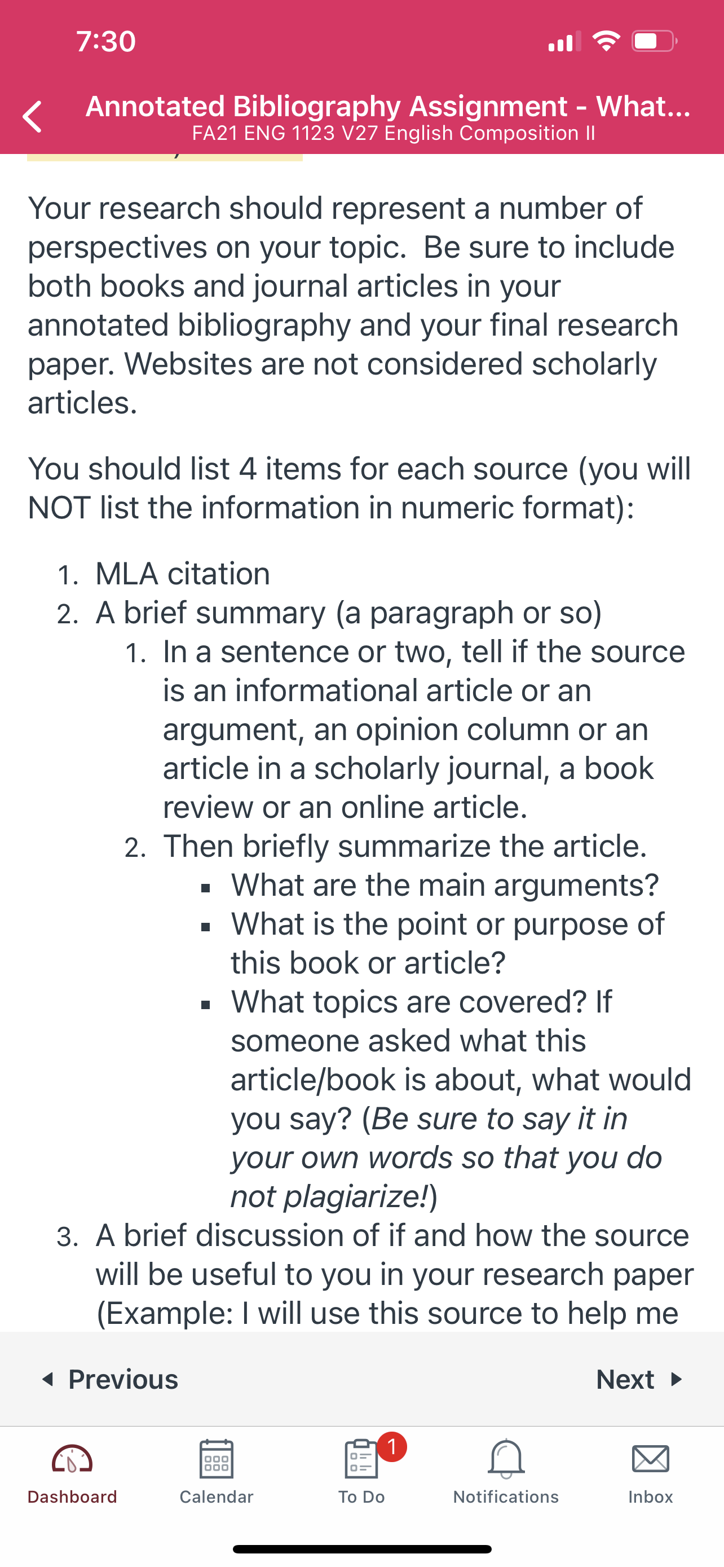
Task: Tap the battery status icon
Action: point(655,41)
